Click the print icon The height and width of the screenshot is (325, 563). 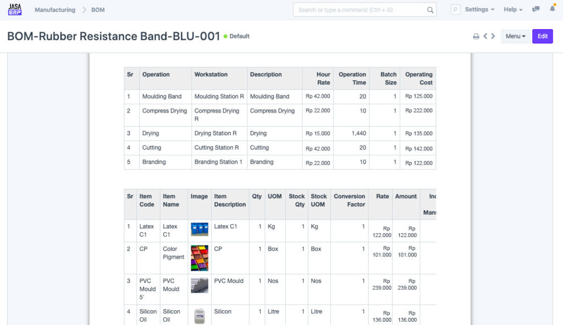pos(476,37)
